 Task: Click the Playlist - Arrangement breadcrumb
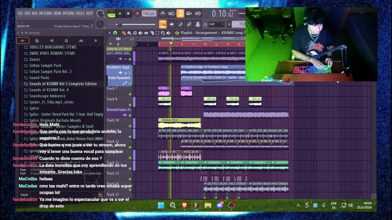199,33
